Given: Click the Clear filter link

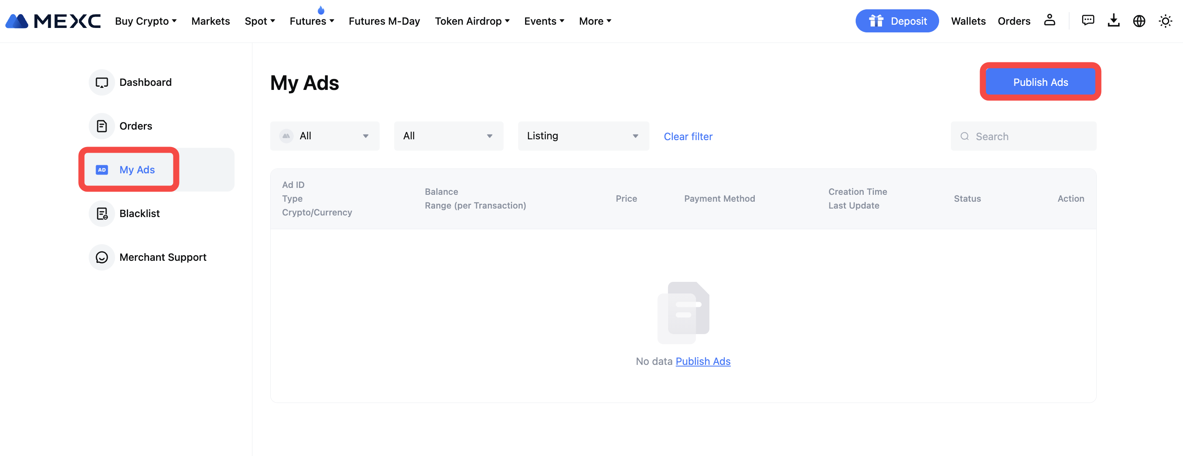Looking at the screenshot, I should click(x=688, y=136).
